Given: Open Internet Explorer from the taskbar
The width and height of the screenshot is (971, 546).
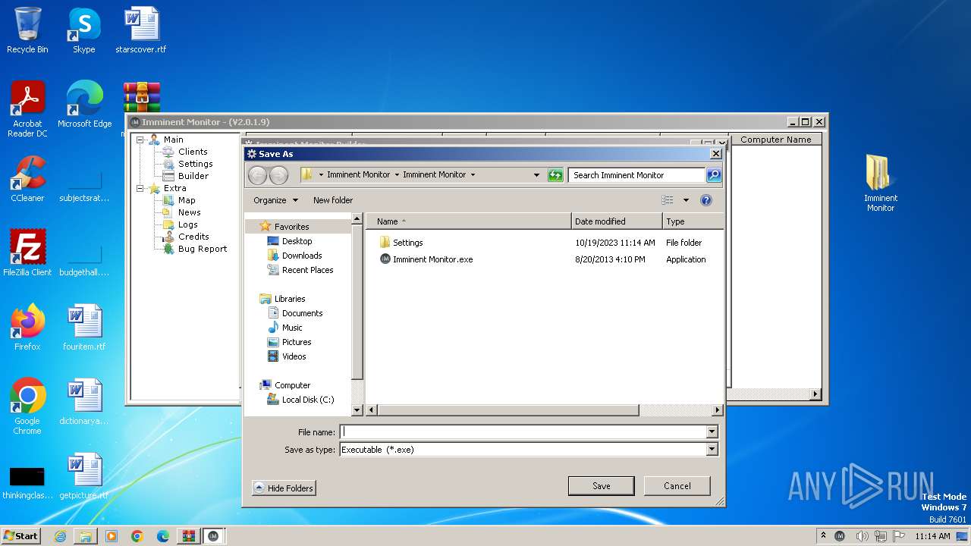Looking at the screenshot, I should (x=60, y=536).
